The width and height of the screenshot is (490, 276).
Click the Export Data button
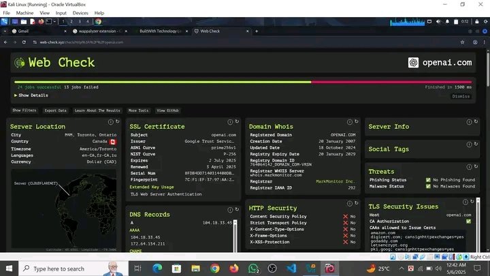pyautogui.click(x=55, y=110)
